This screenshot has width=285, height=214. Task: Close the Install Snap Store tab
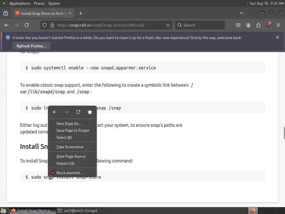pyautogui.click(x=70, y=13)
